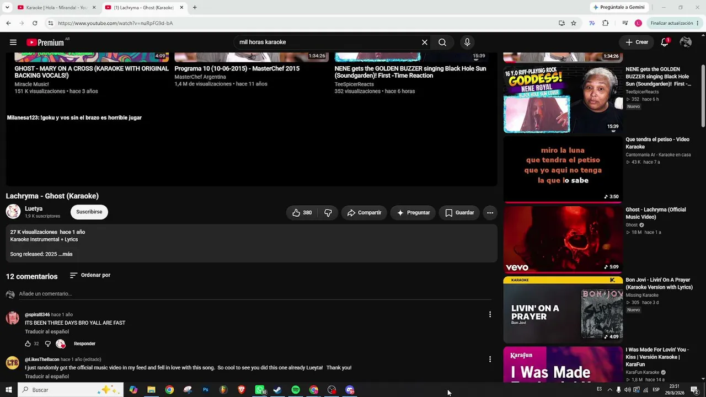Go back in browser history
706x397 pixels.
point(8,23)
